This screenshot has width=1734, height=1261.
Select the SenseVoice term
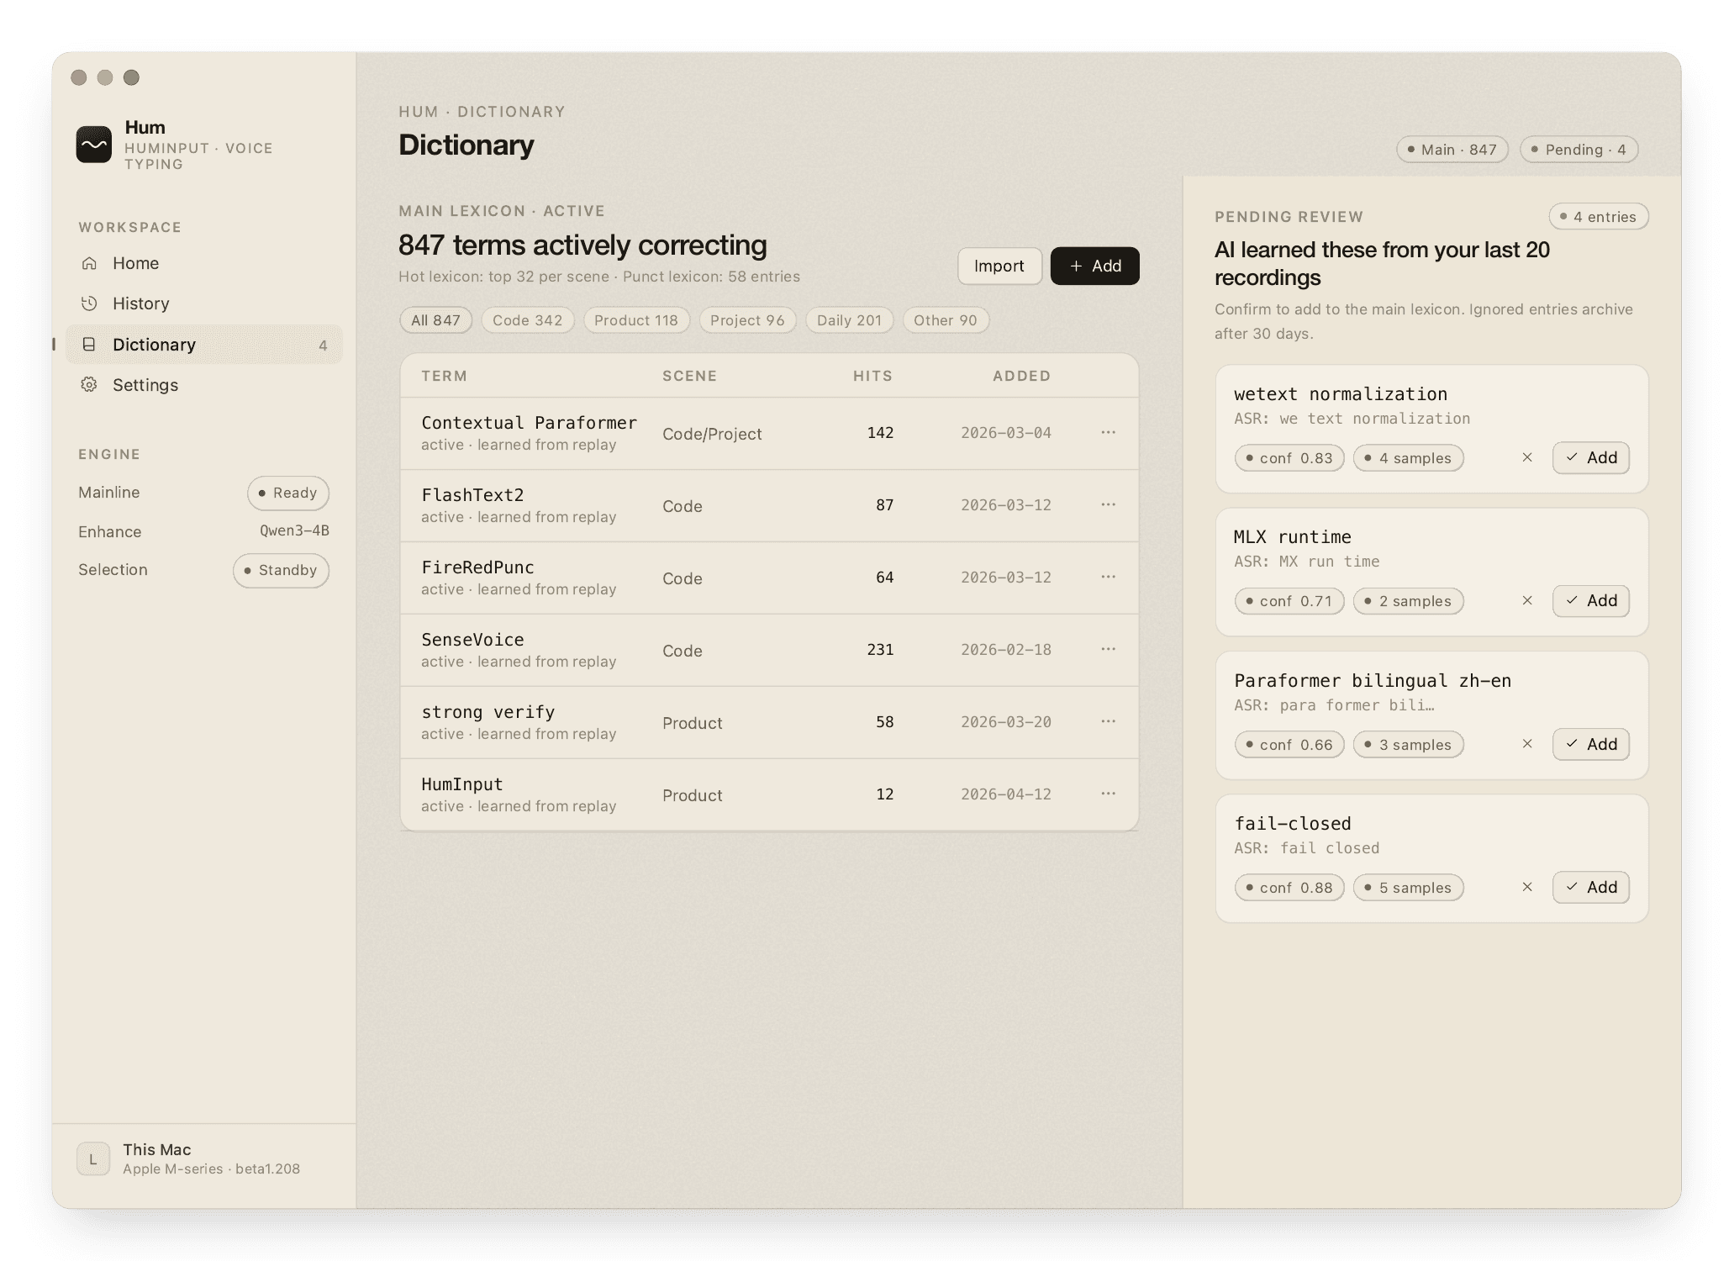click(x=472, y=640)
